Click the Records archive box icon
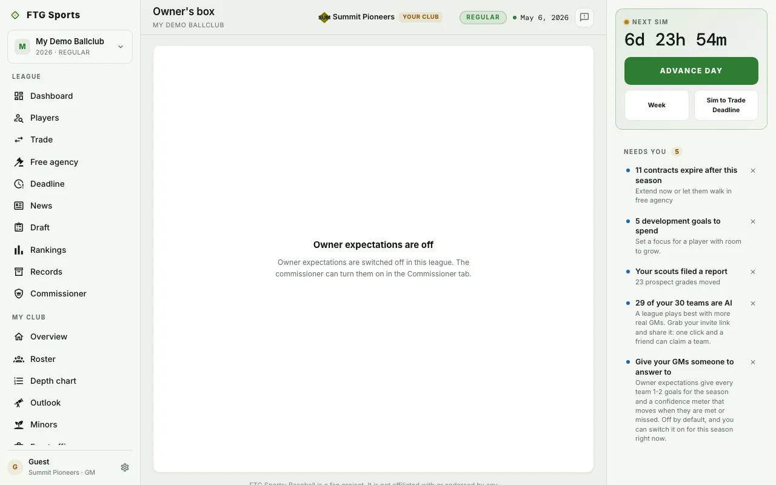This screenshot has height=485, width=776. click(19, 272)
